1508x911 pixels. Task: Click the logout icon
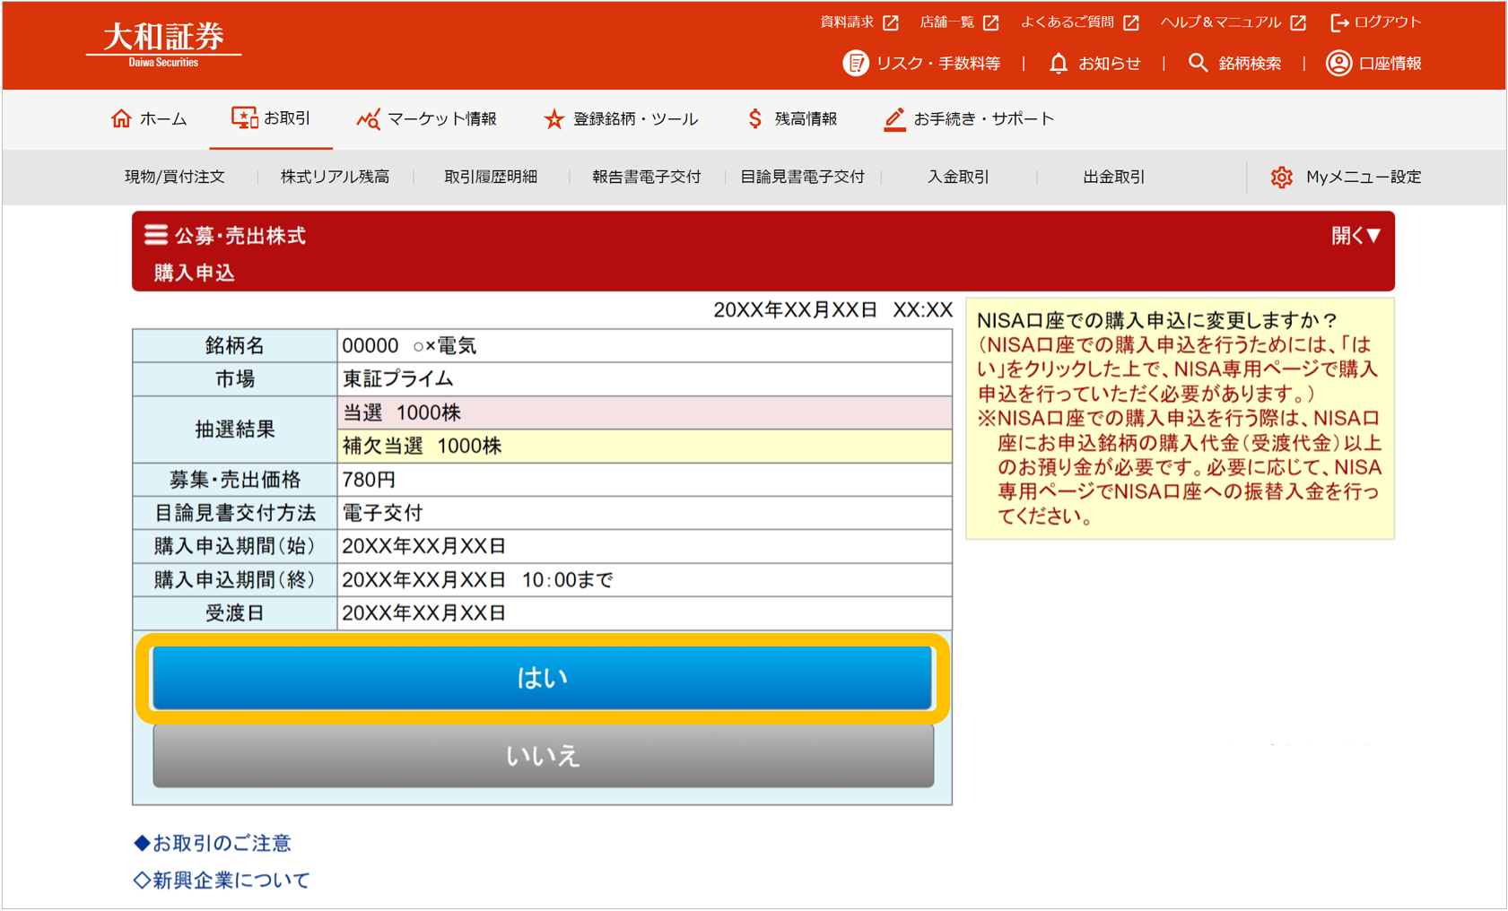[x=1339, y=22]
